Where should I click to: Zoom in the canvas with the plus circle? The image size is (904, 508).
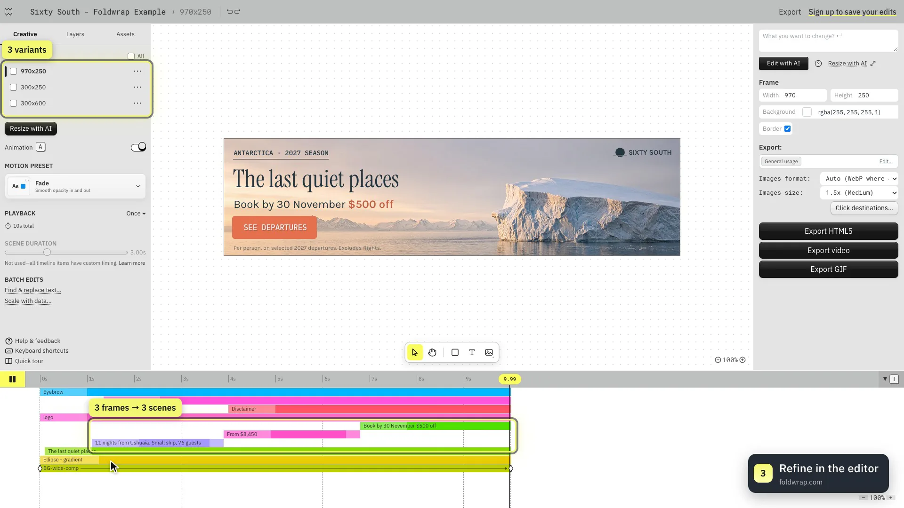[x=743, y=360]
